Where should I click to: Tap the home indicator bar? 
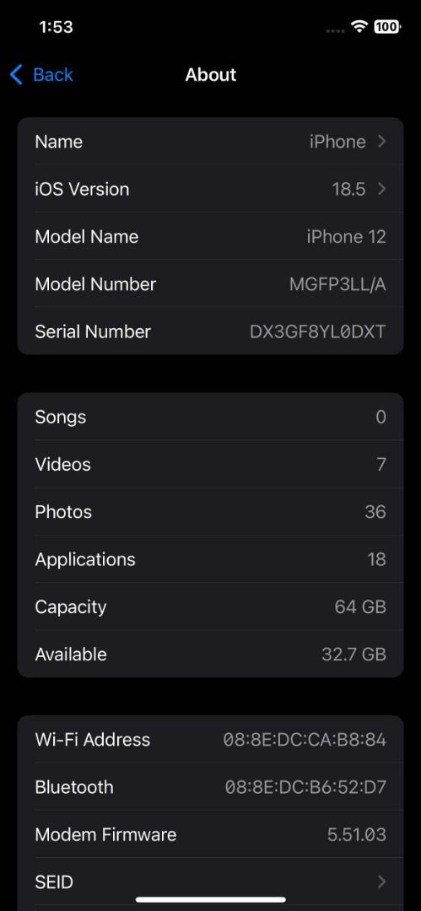tap(211, 900)
